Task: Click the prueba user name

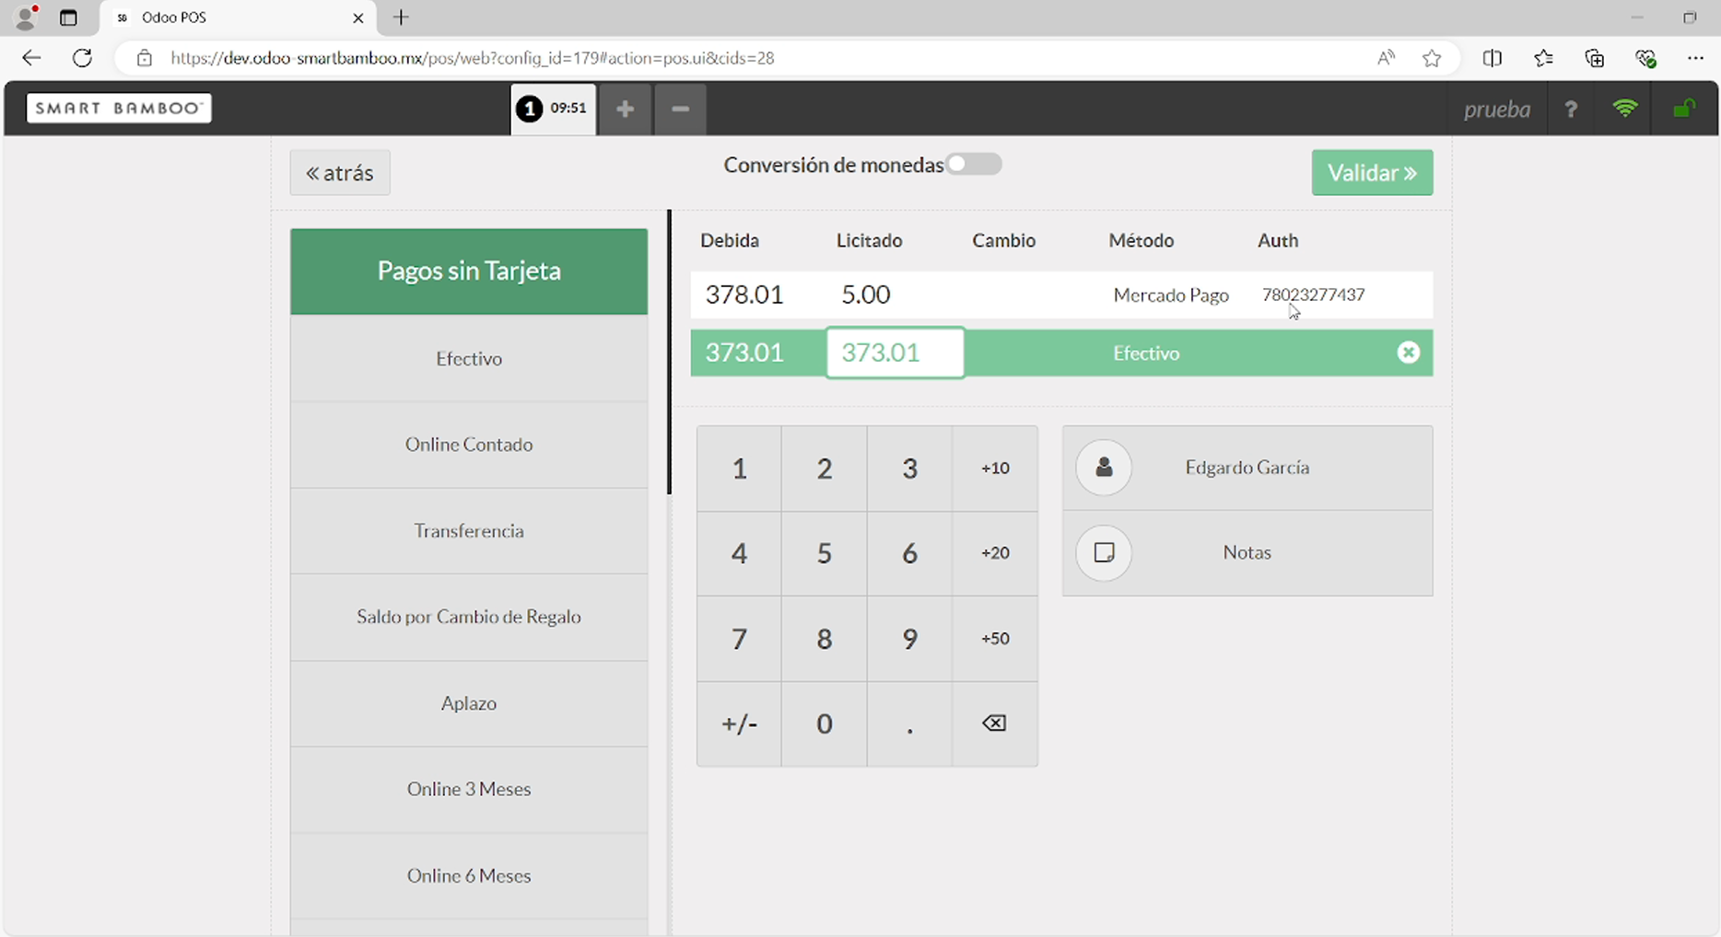Action: (x=1497, y=109)
